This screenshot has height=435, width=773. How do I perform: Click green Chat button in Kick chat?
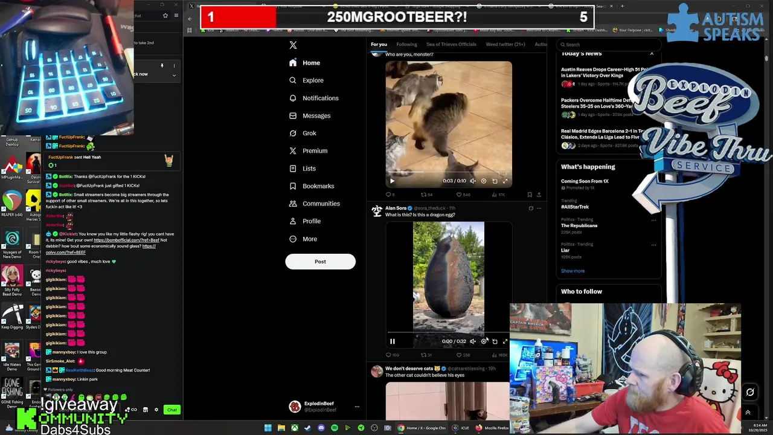coord(172,410)
